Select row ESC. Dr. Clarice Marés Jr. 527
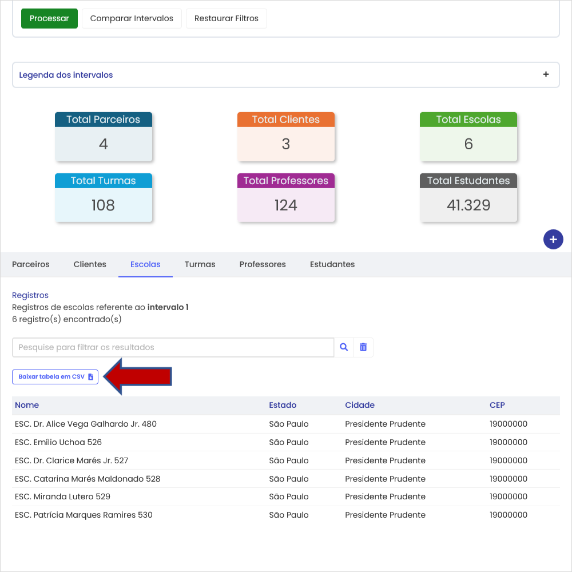 [x=286, y=460]
